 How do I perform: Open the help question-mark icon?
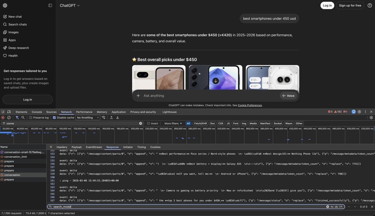(370, 5)
